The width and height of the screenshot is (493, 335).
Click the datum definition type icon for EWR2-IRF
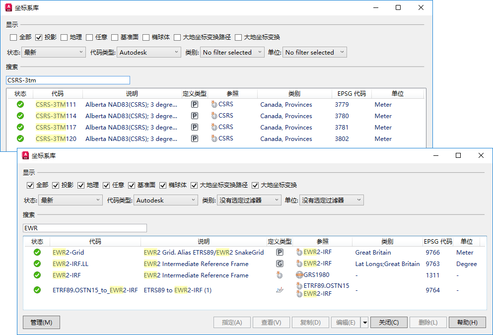(x=280, y=275)
